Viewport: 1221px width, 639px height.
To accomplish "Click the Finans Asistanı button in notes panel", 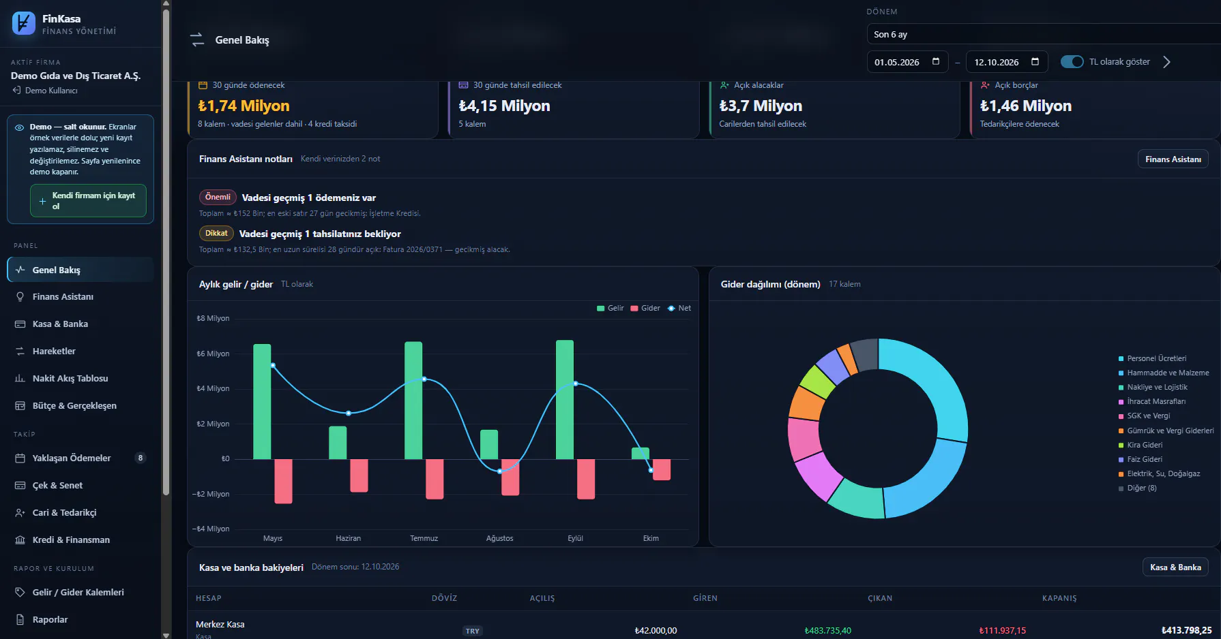I will [1173, 159].
